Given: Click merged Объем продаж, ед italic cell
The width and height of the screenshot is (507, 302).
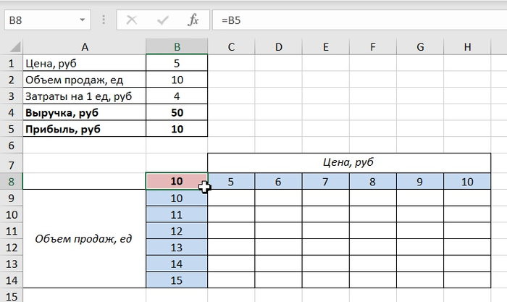Looking at the screenshot, I should [85, 239].
